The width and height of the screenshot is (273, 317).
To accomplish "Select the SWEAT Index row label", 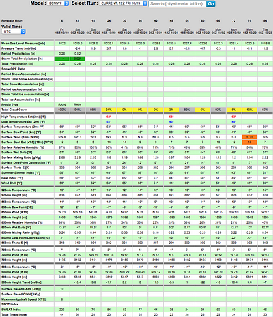I will click(12, 310).
